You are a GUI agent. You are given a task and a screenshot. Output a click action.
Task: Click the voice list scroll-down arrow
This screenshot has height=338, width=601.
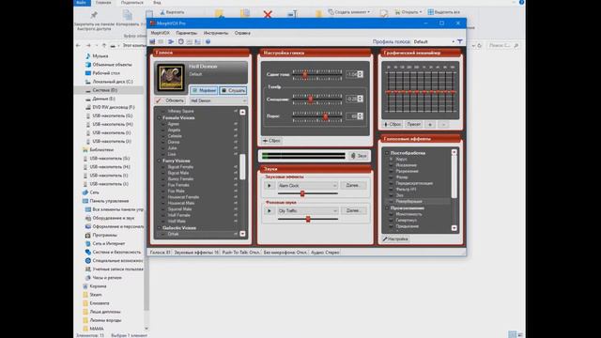coord(242,234)
